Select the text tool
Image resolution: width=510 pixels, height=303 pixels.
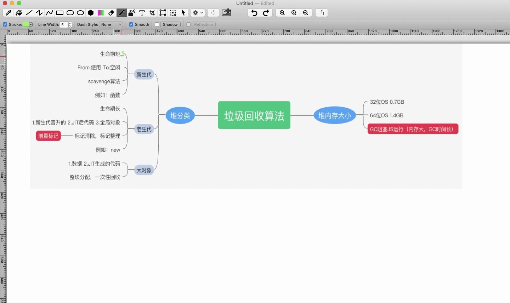tap(142, 13)
